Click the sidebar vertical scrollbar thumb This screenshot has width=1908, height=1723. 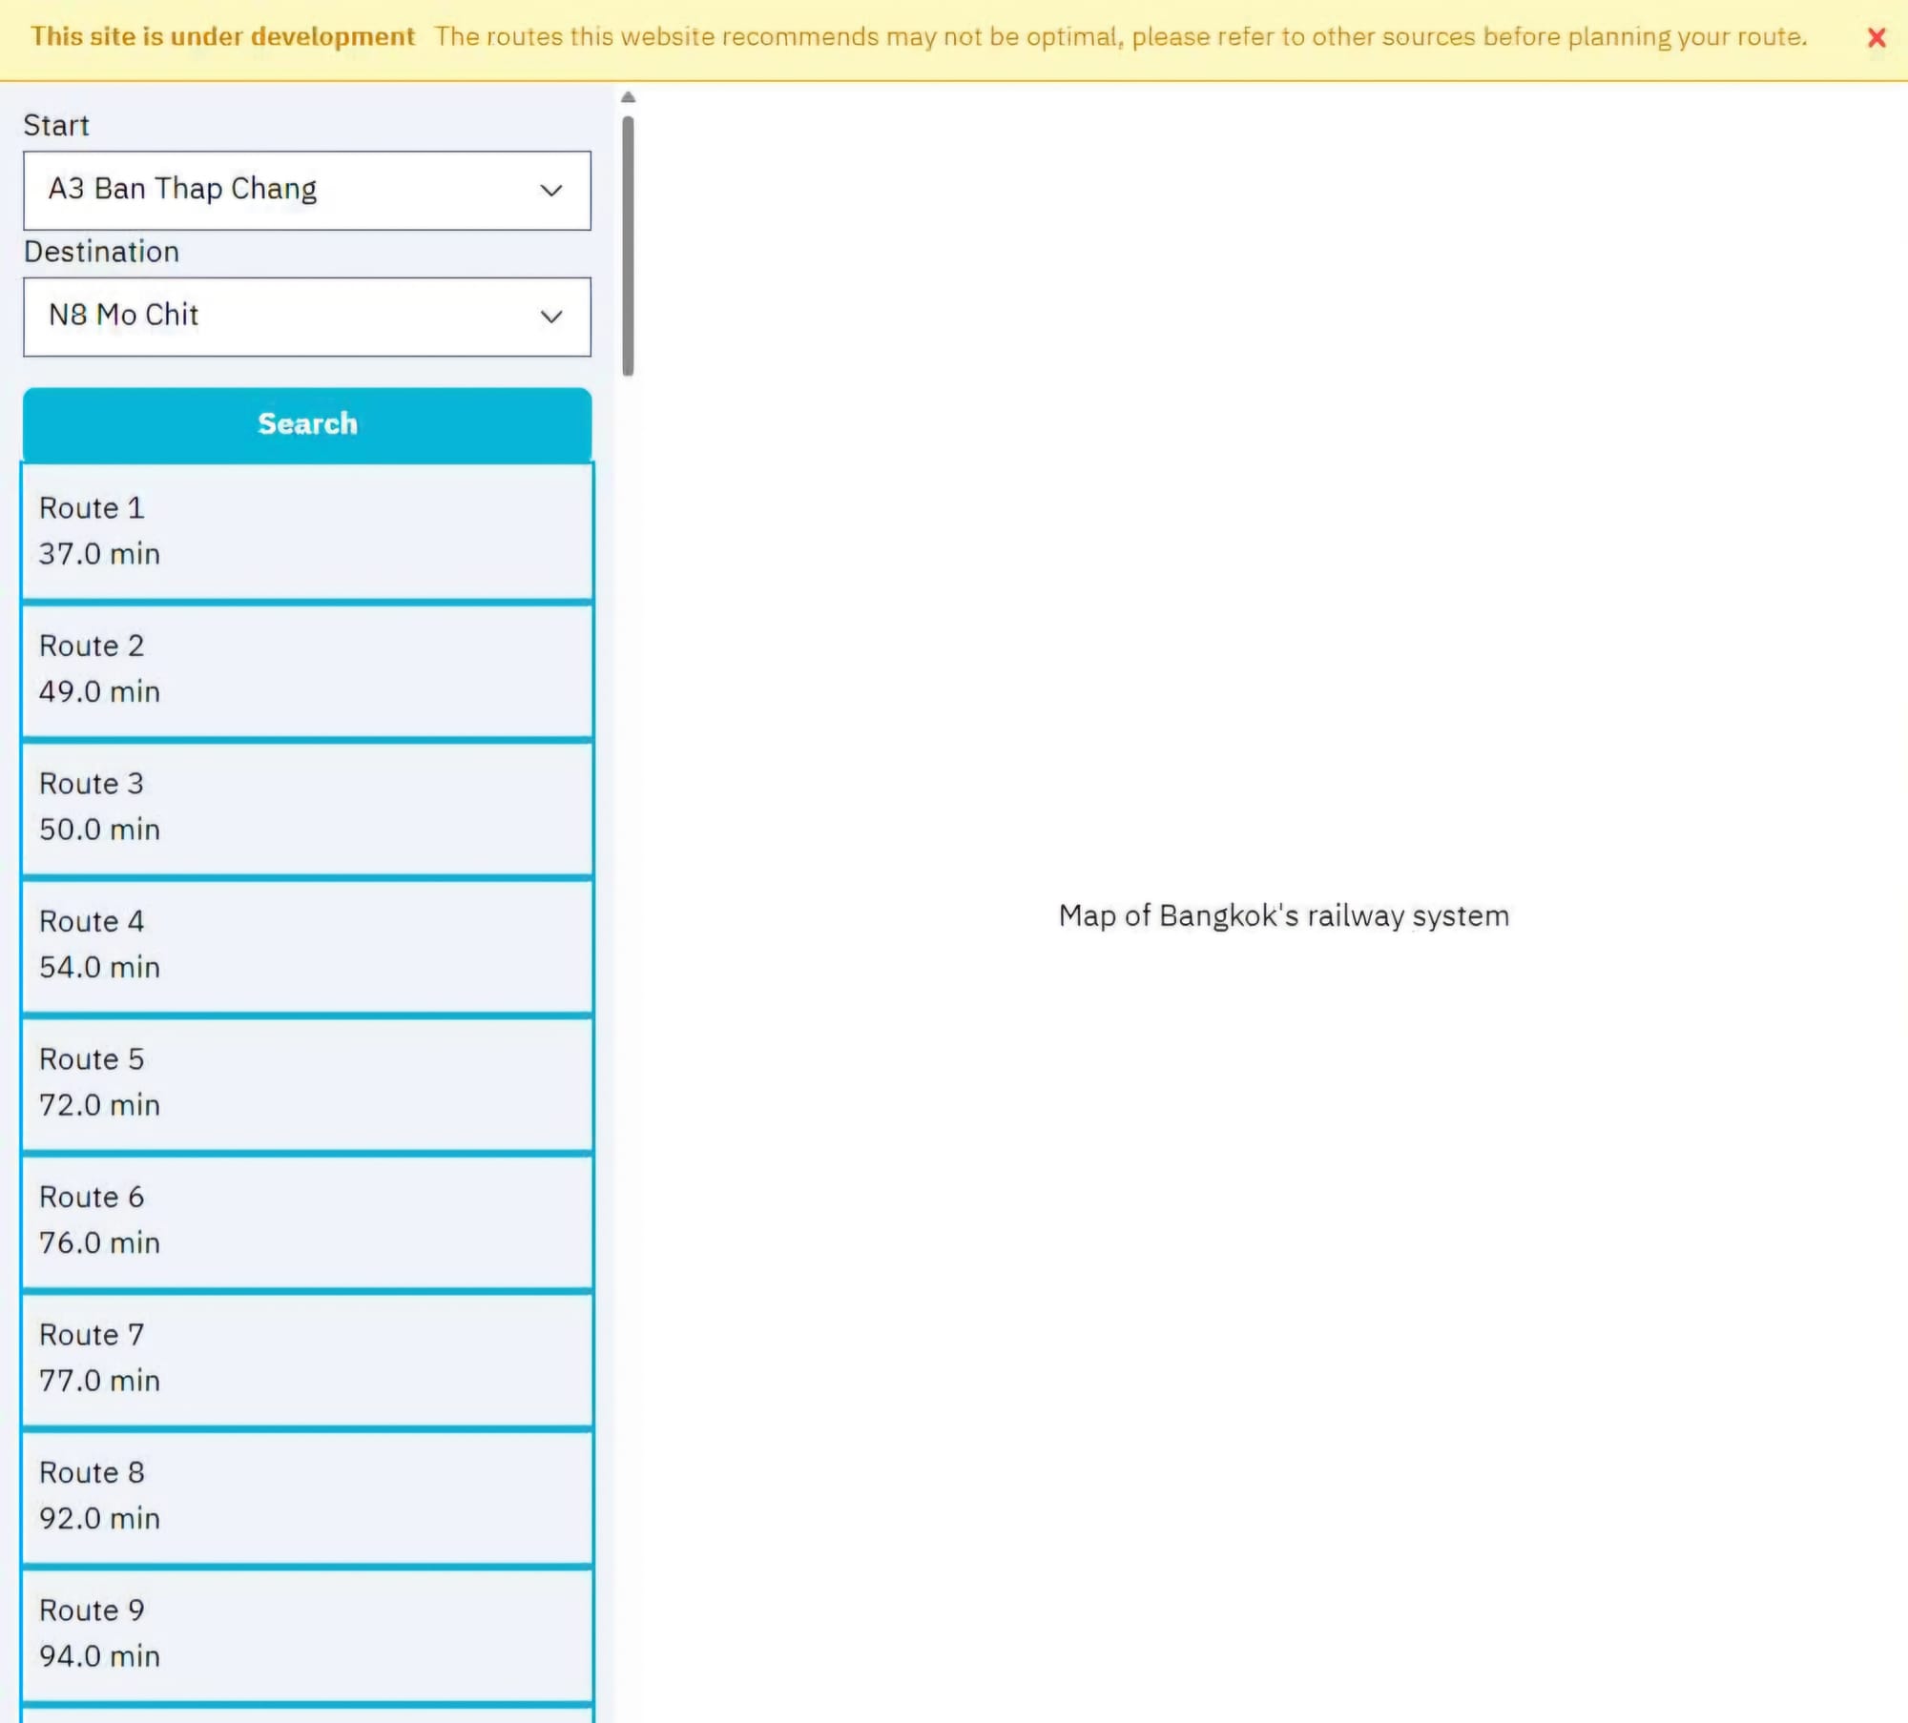click(x=628, y=246)
